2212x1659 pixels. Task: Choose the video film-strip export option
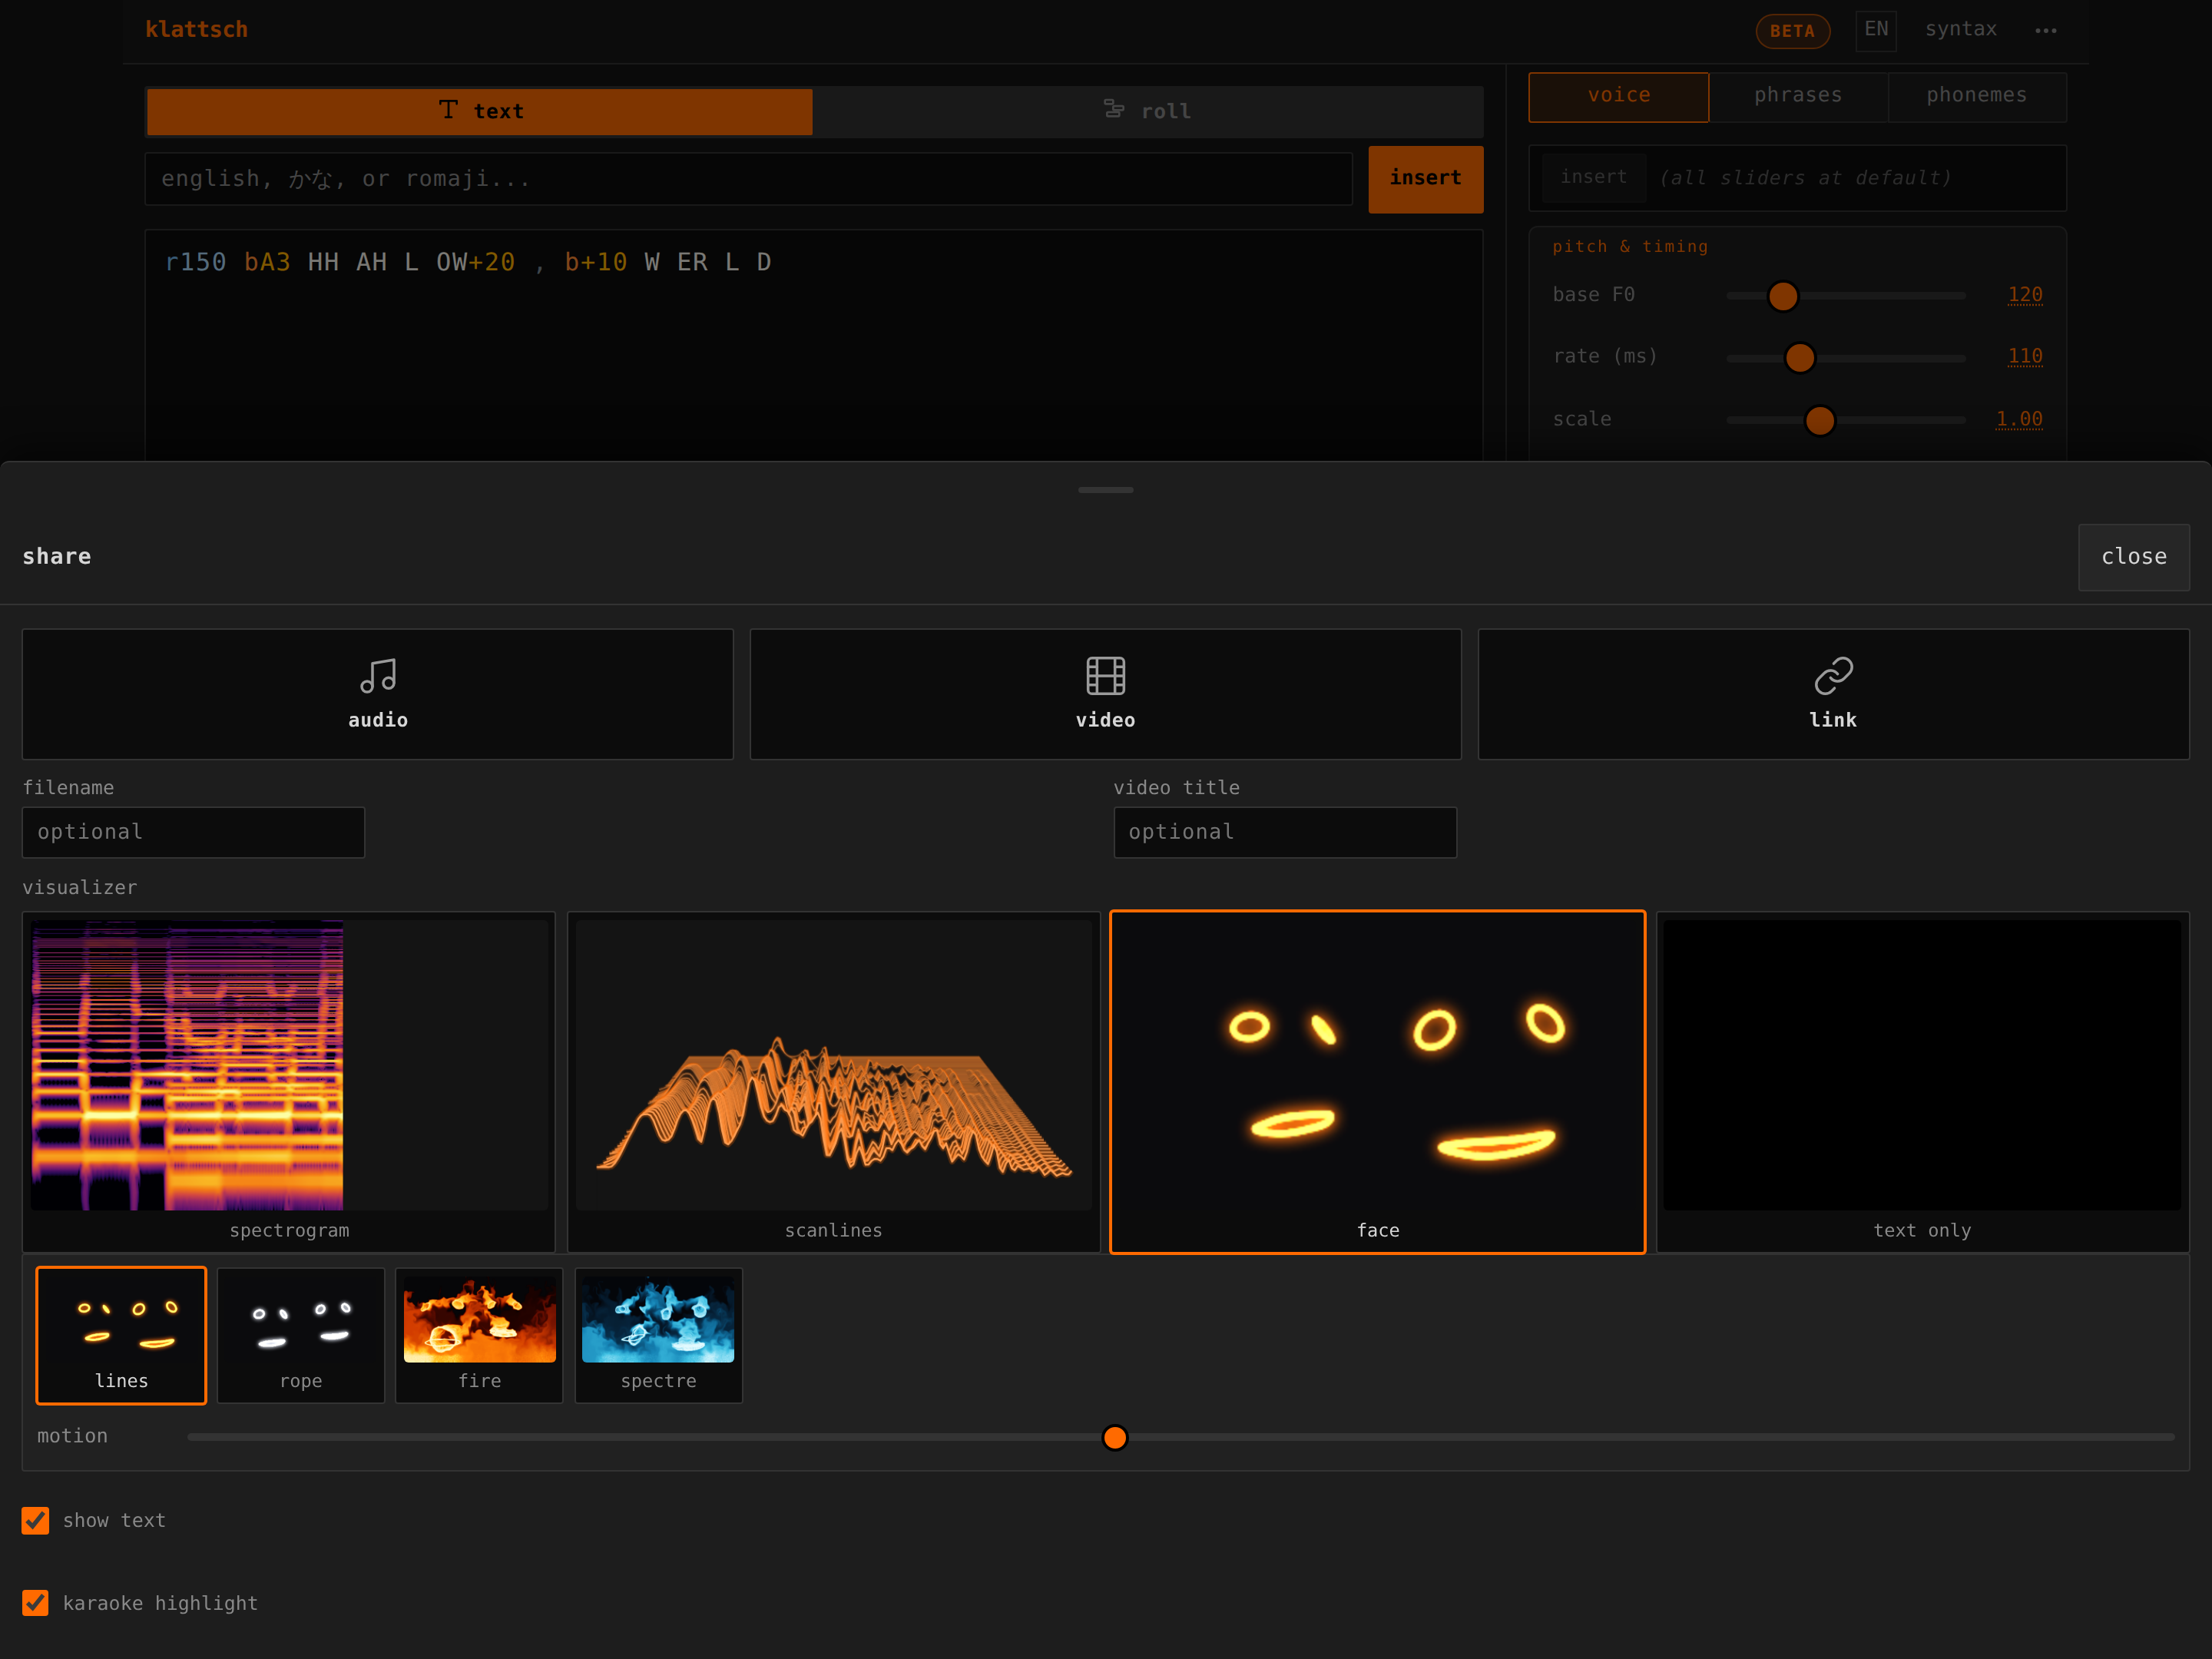click(1105, 694)
